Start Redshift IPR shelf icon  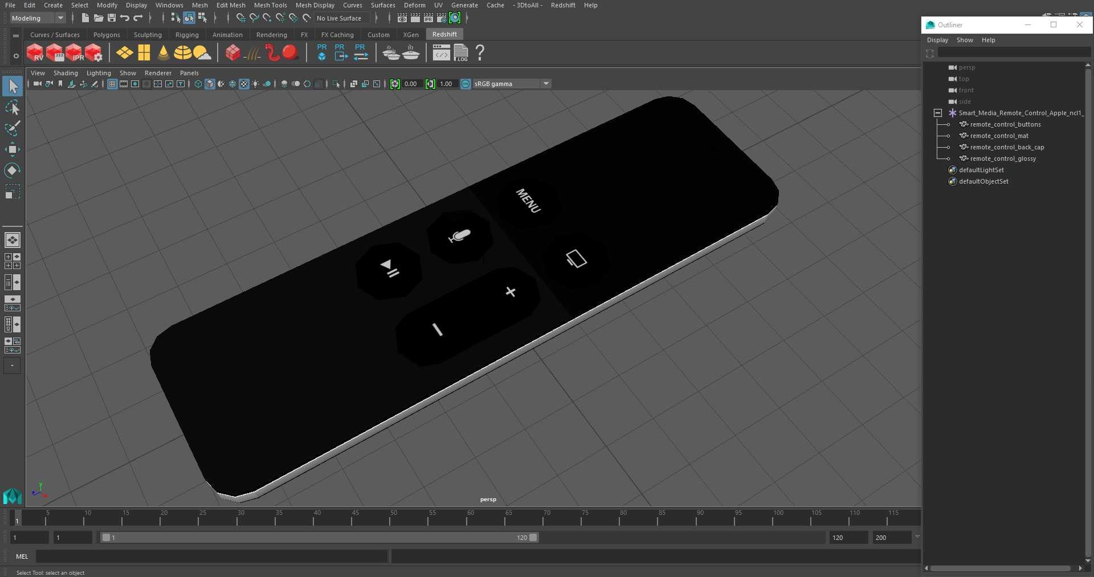click(x=74, y=53)
